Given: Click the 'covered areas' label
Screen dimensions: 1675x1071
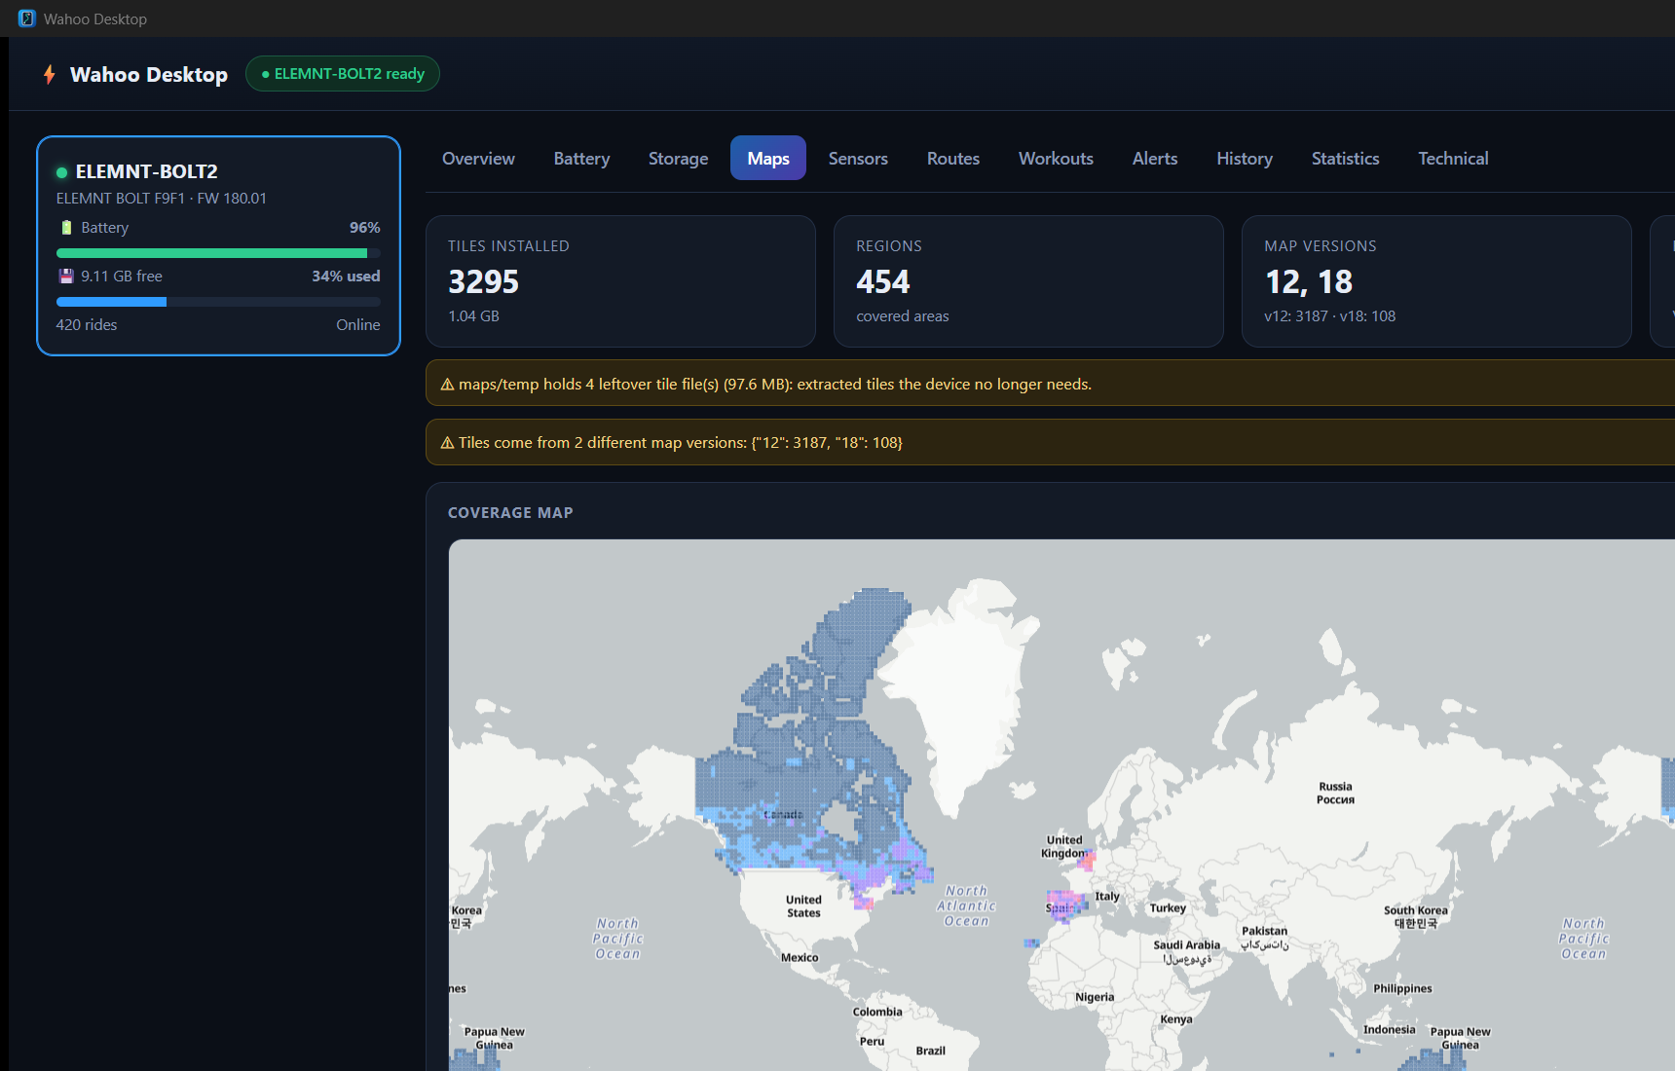Looking at the screenshot, I should [903, 316].
